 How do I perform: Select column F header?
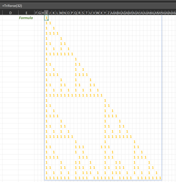(36, 13)
